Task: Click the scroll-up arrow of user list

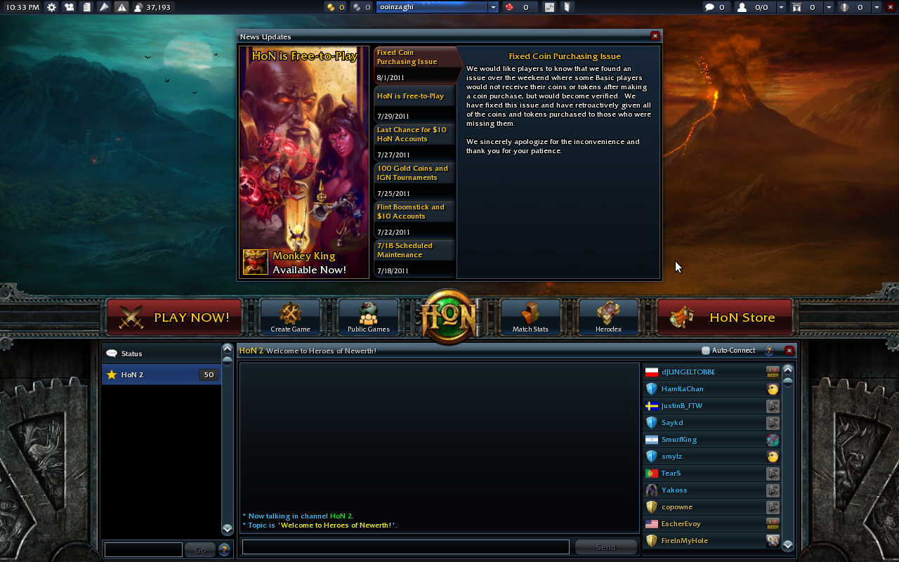Action: coord(787,370)
